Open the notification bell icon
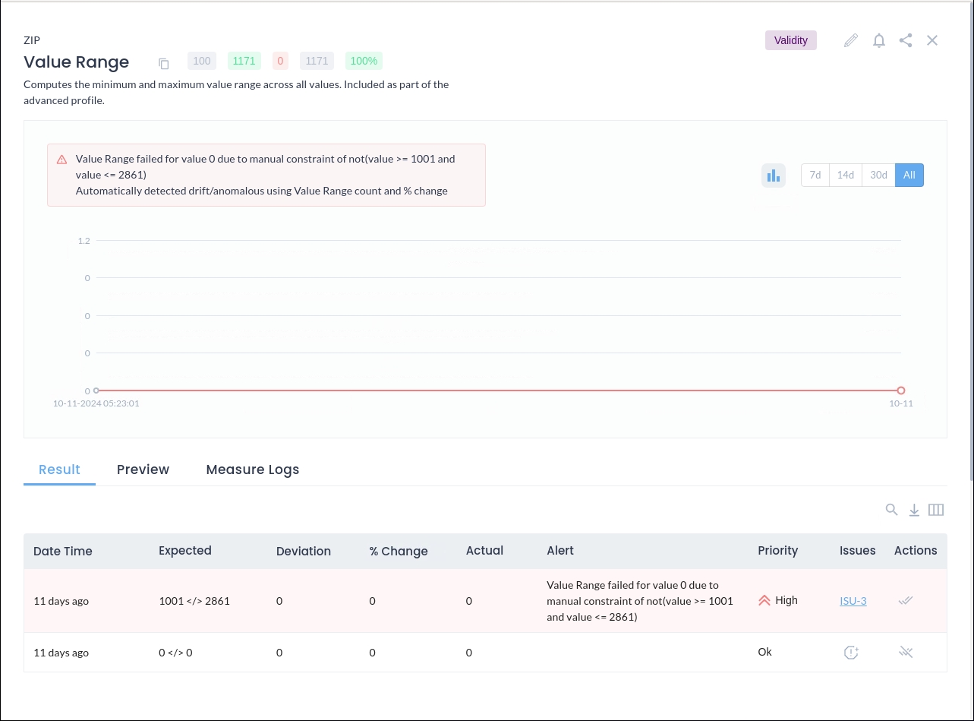This screenshot has height=721, width=974. (x=879, y=40)
